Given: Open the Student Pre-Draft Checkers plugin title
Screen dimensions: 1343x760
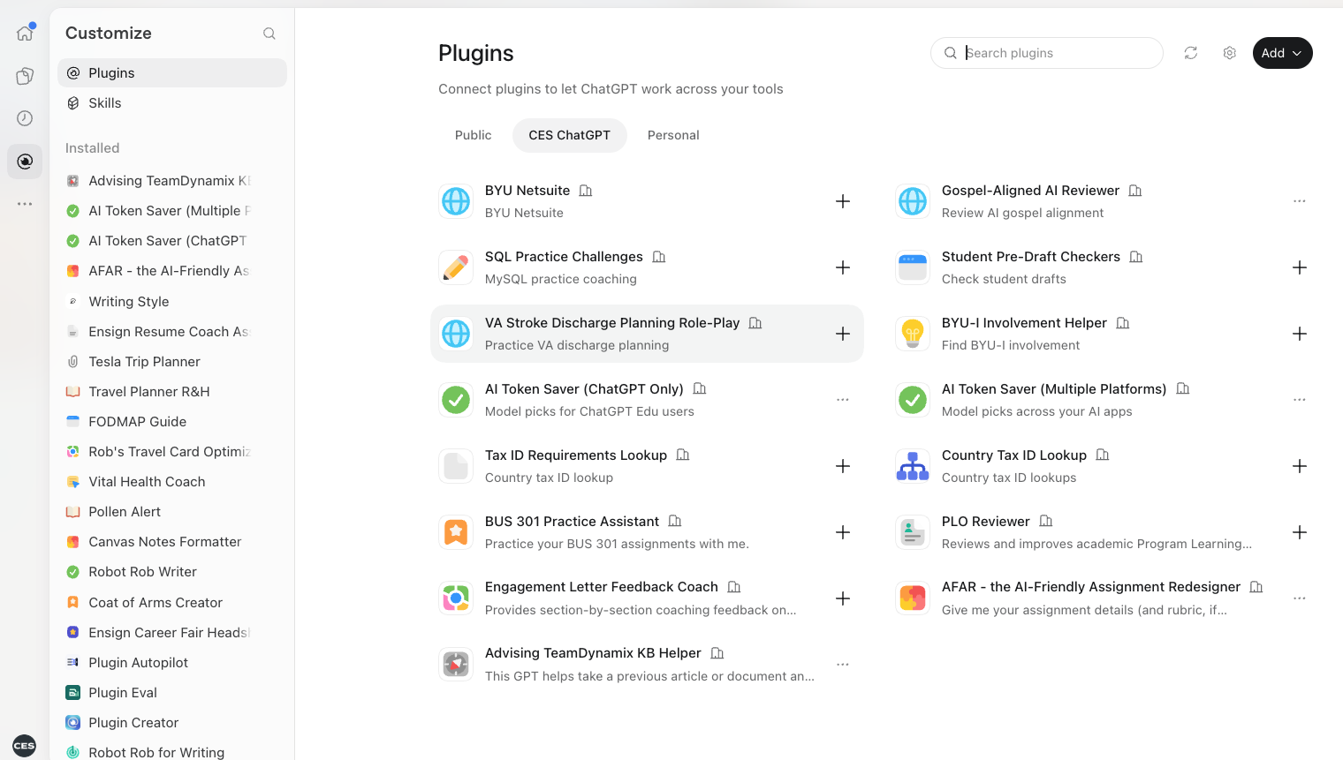Looking at the screenshot, I should pos(1031,257).
